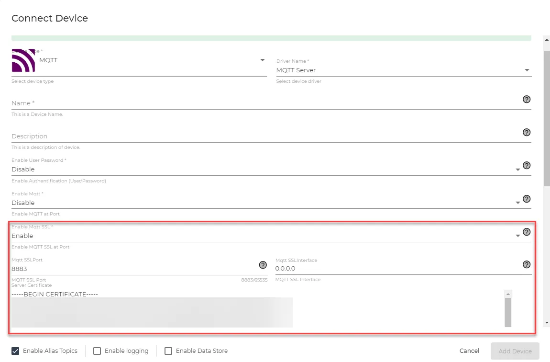Click inside the Server Certificate text area

point(257,309)
